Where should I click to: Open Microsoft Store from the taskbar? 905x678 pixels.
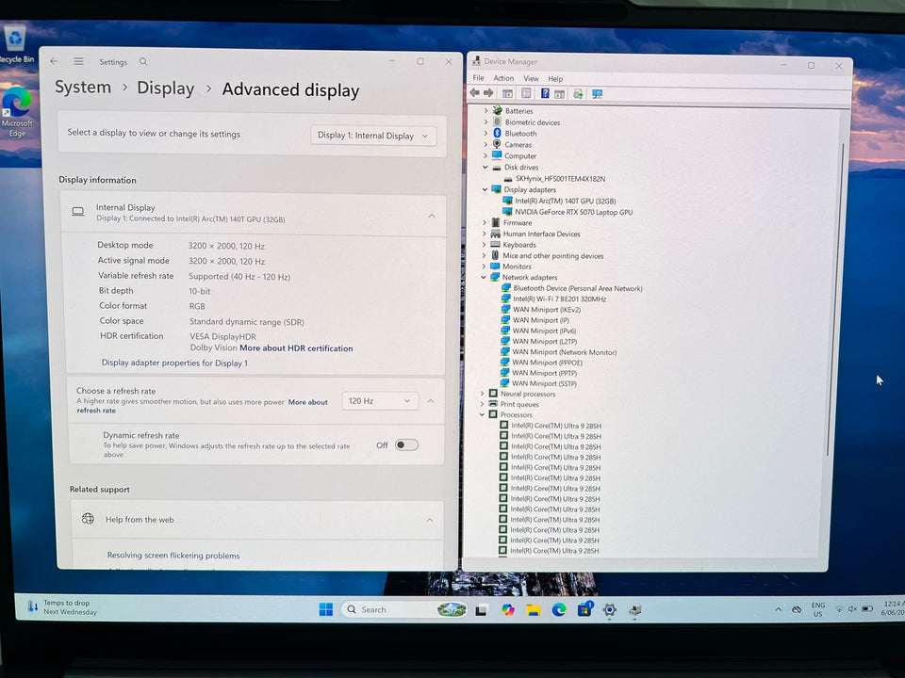tap(584, 609)
